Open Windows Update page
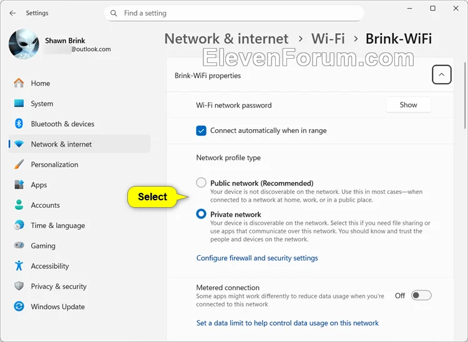 pyautogui.click(x=79, y=306)
